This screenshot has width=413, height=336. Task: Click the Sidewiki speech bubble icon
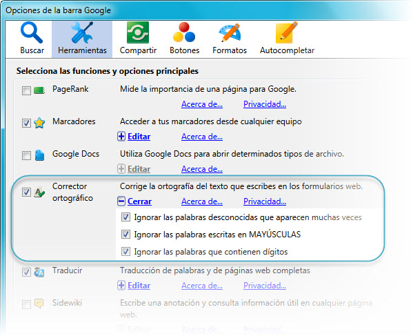(x=39, y=304)
